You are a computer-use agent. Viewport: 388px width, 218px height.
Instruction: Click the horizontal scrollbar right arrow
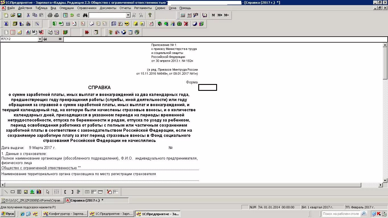[x=381, y=185]
